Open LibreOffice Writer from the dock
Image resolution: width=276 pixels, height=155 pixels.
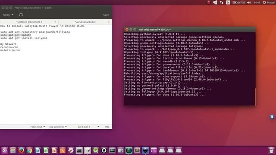pyautogui.click(x=38, y=150)
